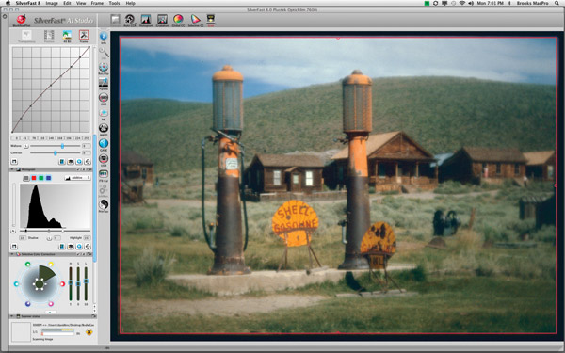Toggle the green channel in histogram
The height and width of the screenshot is (353, 565).
(41, 178)
